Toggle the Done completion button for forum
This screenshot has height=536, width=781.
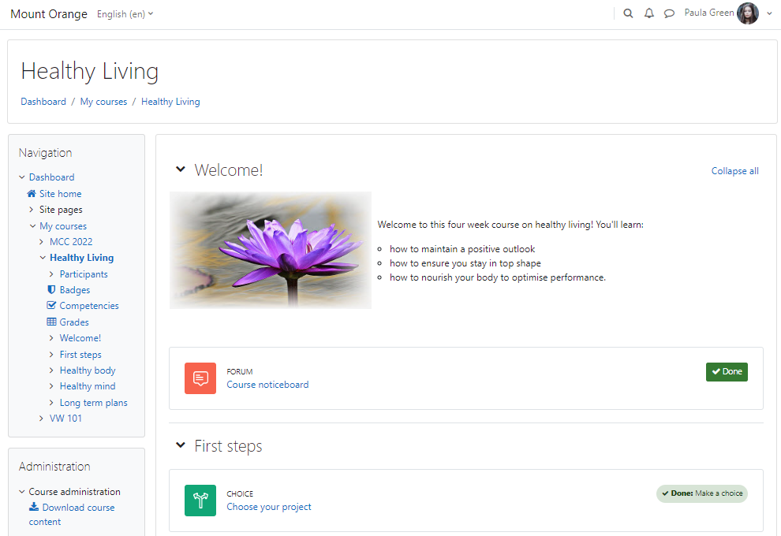coord(727,372)
